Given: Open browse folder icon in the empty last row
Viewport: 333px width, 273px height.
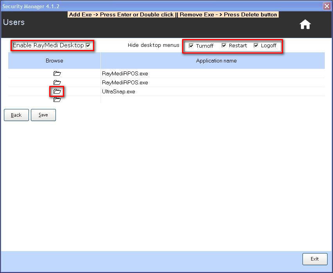Looking at the screenshot, I should click(57, 100).
